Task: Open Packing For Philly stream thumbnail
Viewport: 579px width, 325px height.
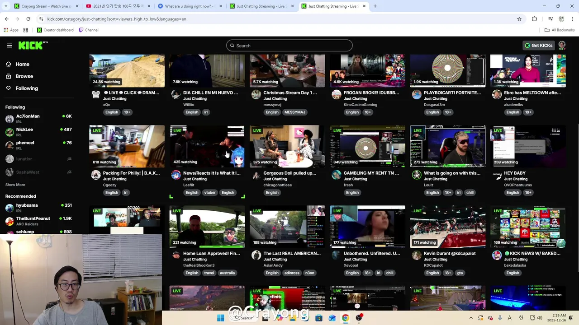Action: pyautogui.click(x=127, y=146)
